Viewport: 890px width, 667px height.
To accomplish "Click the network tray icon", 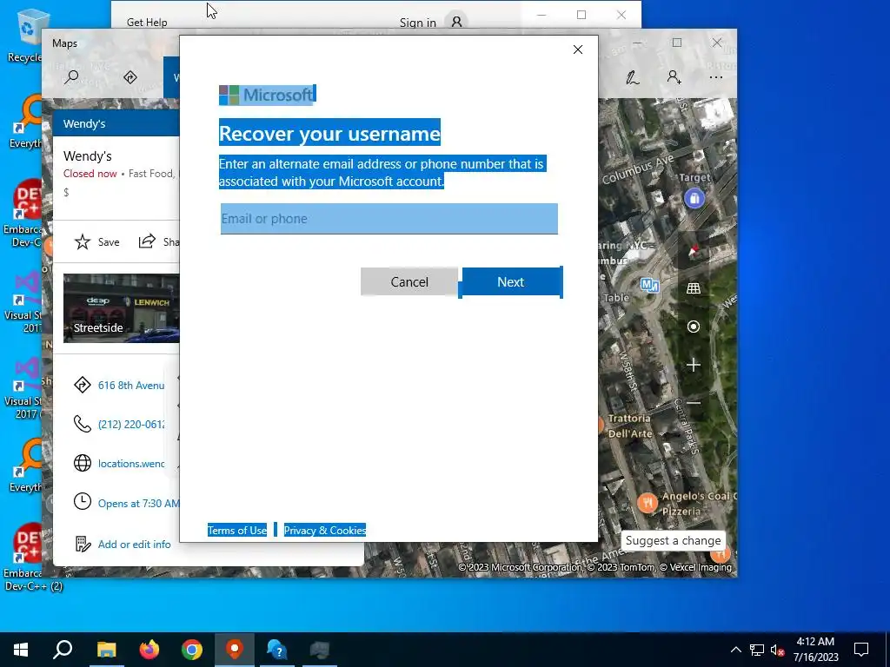I will (x=757, y=650).
